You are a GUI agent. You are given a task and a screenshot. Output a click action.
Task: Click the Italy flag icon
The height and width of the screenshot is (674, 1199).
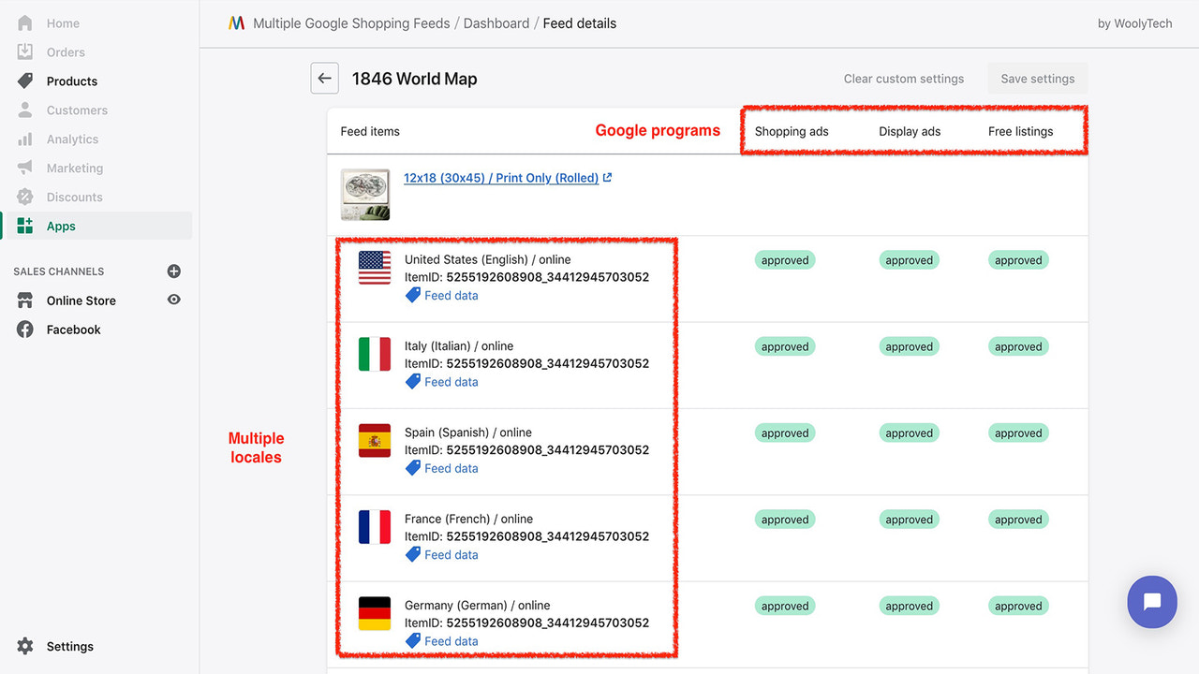click(373, 355)
